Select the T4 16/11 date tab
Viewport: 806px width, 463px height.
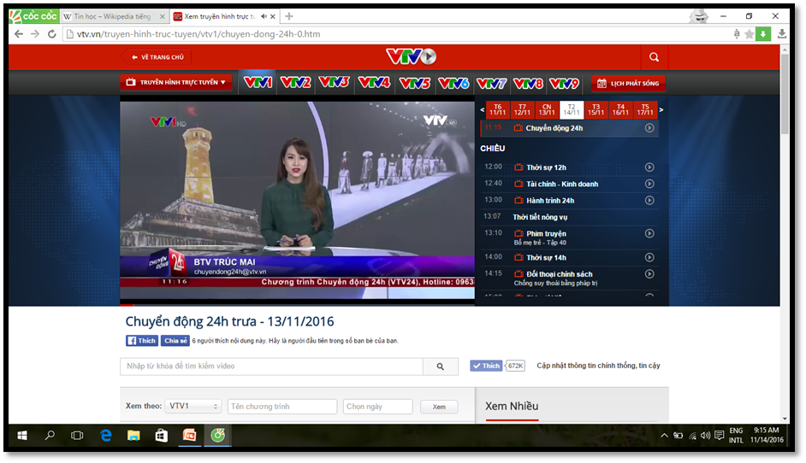620,110
